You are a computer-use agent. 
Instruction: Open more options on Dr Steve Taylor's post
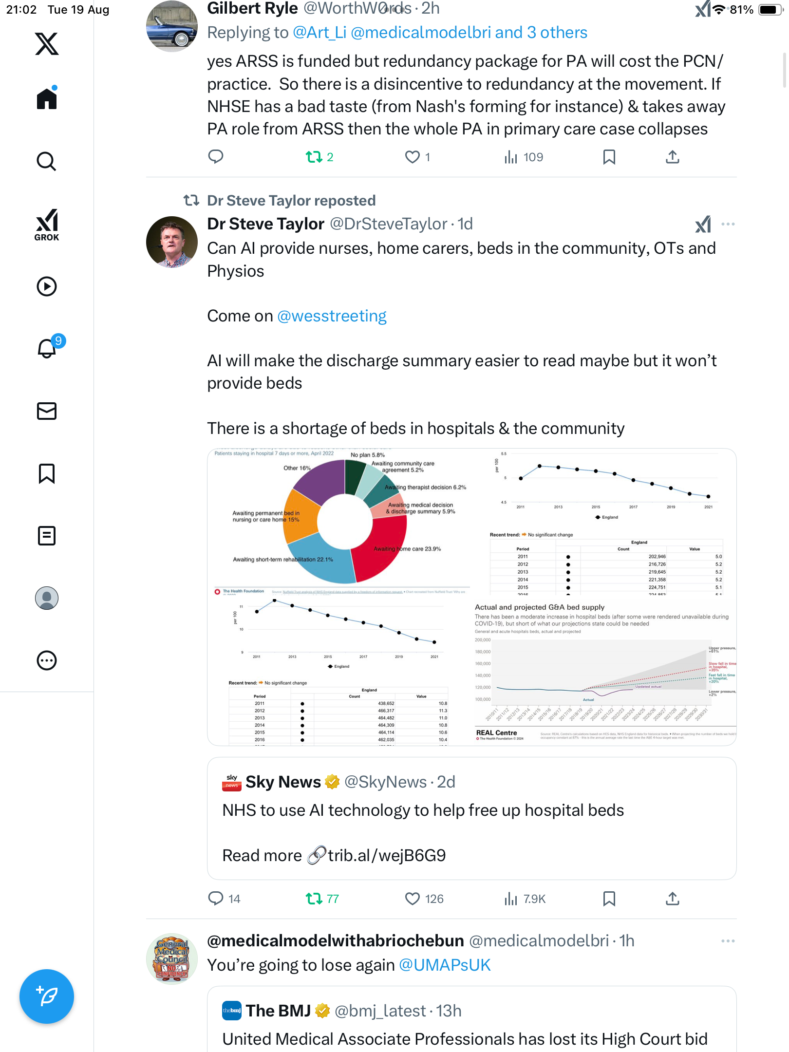click(728, 224)
